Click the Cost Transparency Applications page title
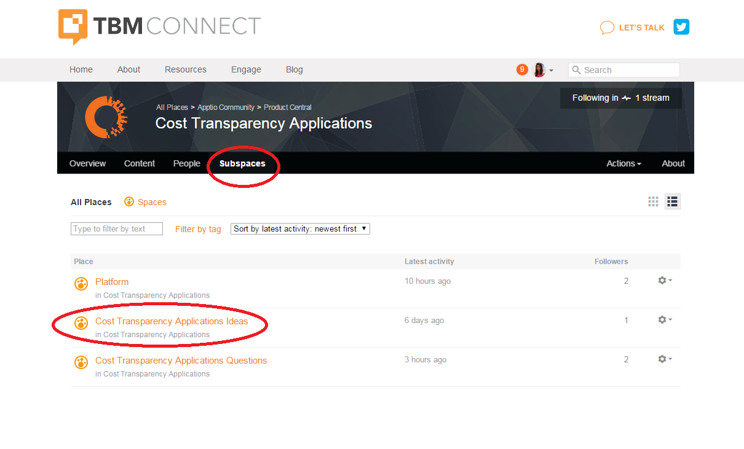The image size is (744, 449). click(x=264, y=123)
